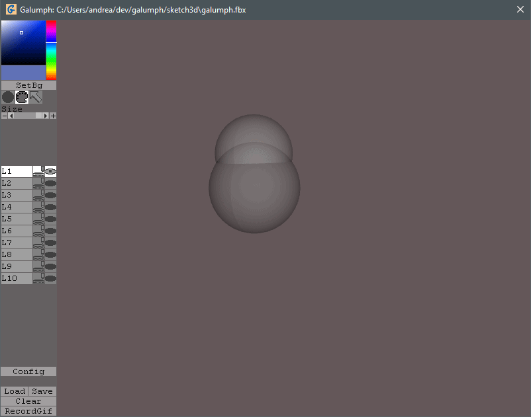This screenshot has width=531, height=417.
Task: Click the Load button
Action: [x=14, y=391]
